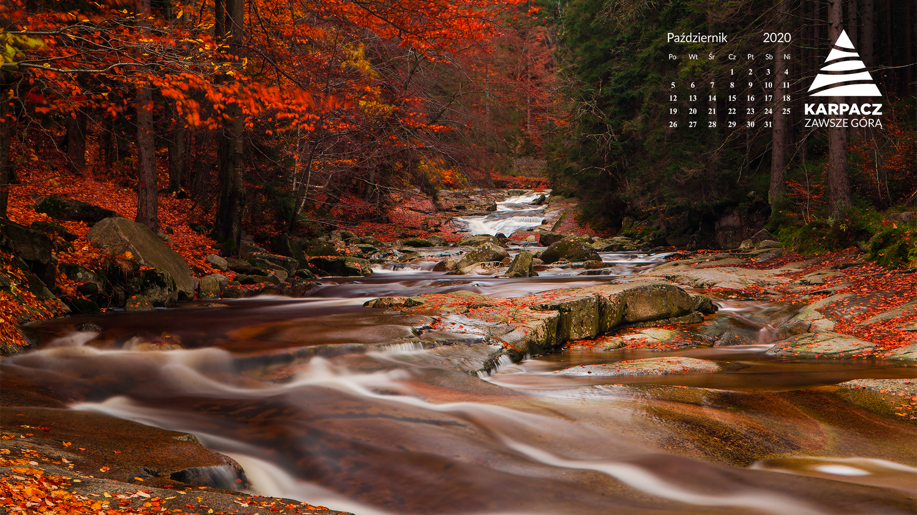
Task: Select calendar date 23
Action: (x=750, y=112)
